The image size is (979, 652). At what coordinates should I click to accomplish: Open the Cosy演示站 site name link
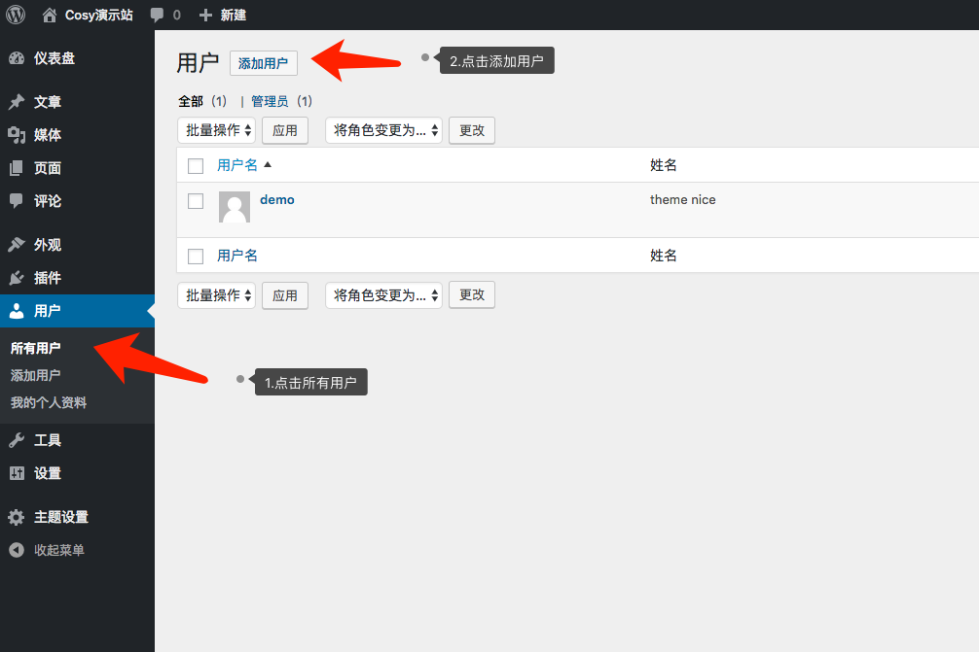[98, 15]
